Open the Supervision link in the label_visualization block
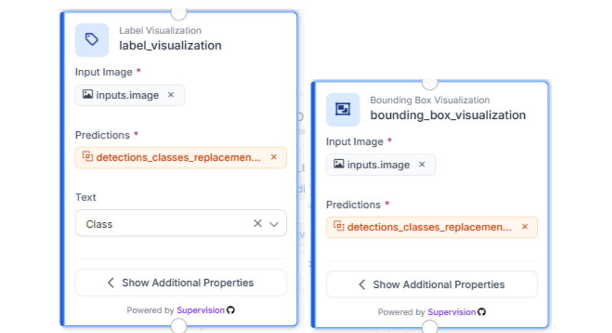The width and height of the screenshot is (612, 333). (x=201, y=310)
